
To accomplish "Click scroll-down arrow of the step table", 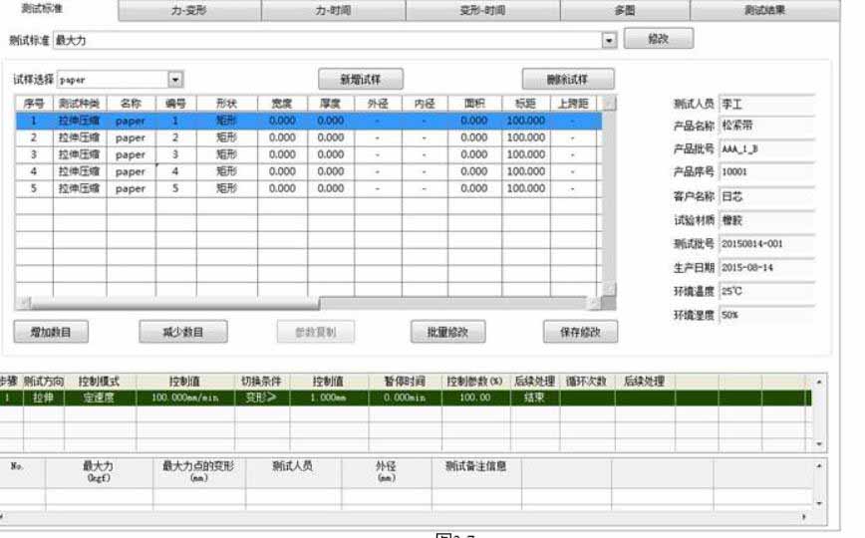I will tap(819, 444).
